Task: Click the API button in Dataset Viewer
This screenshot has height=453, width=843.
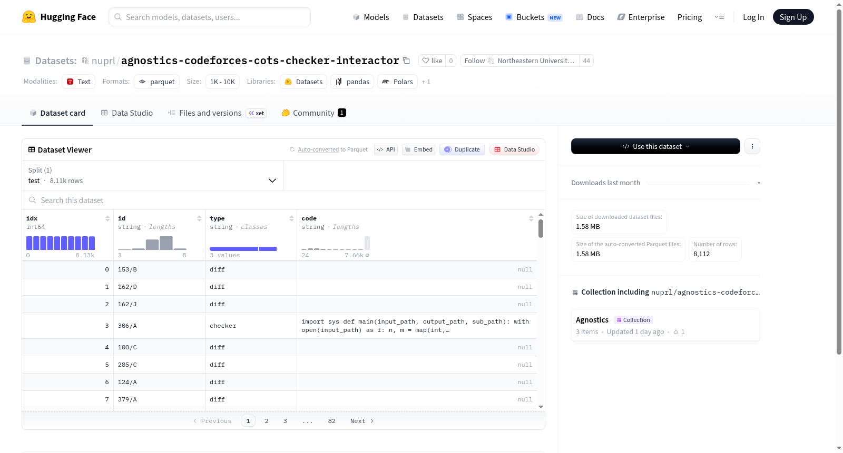Action: point(386,149)
